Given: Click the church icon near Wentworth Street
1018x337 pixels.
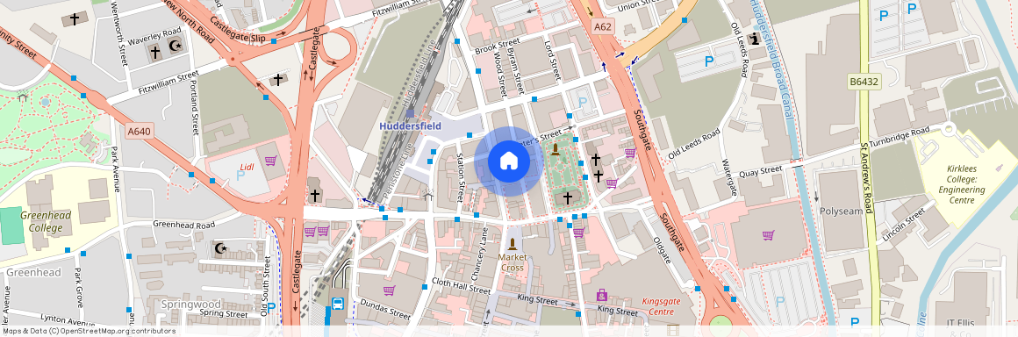Looking at the screenshot, I should coord(74,18).
